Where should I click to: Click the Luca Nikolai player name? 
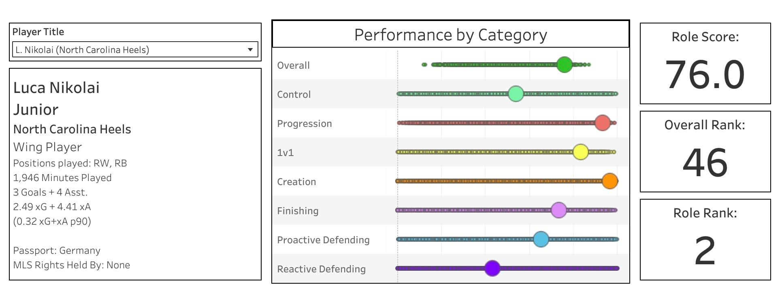coord(56,88)
